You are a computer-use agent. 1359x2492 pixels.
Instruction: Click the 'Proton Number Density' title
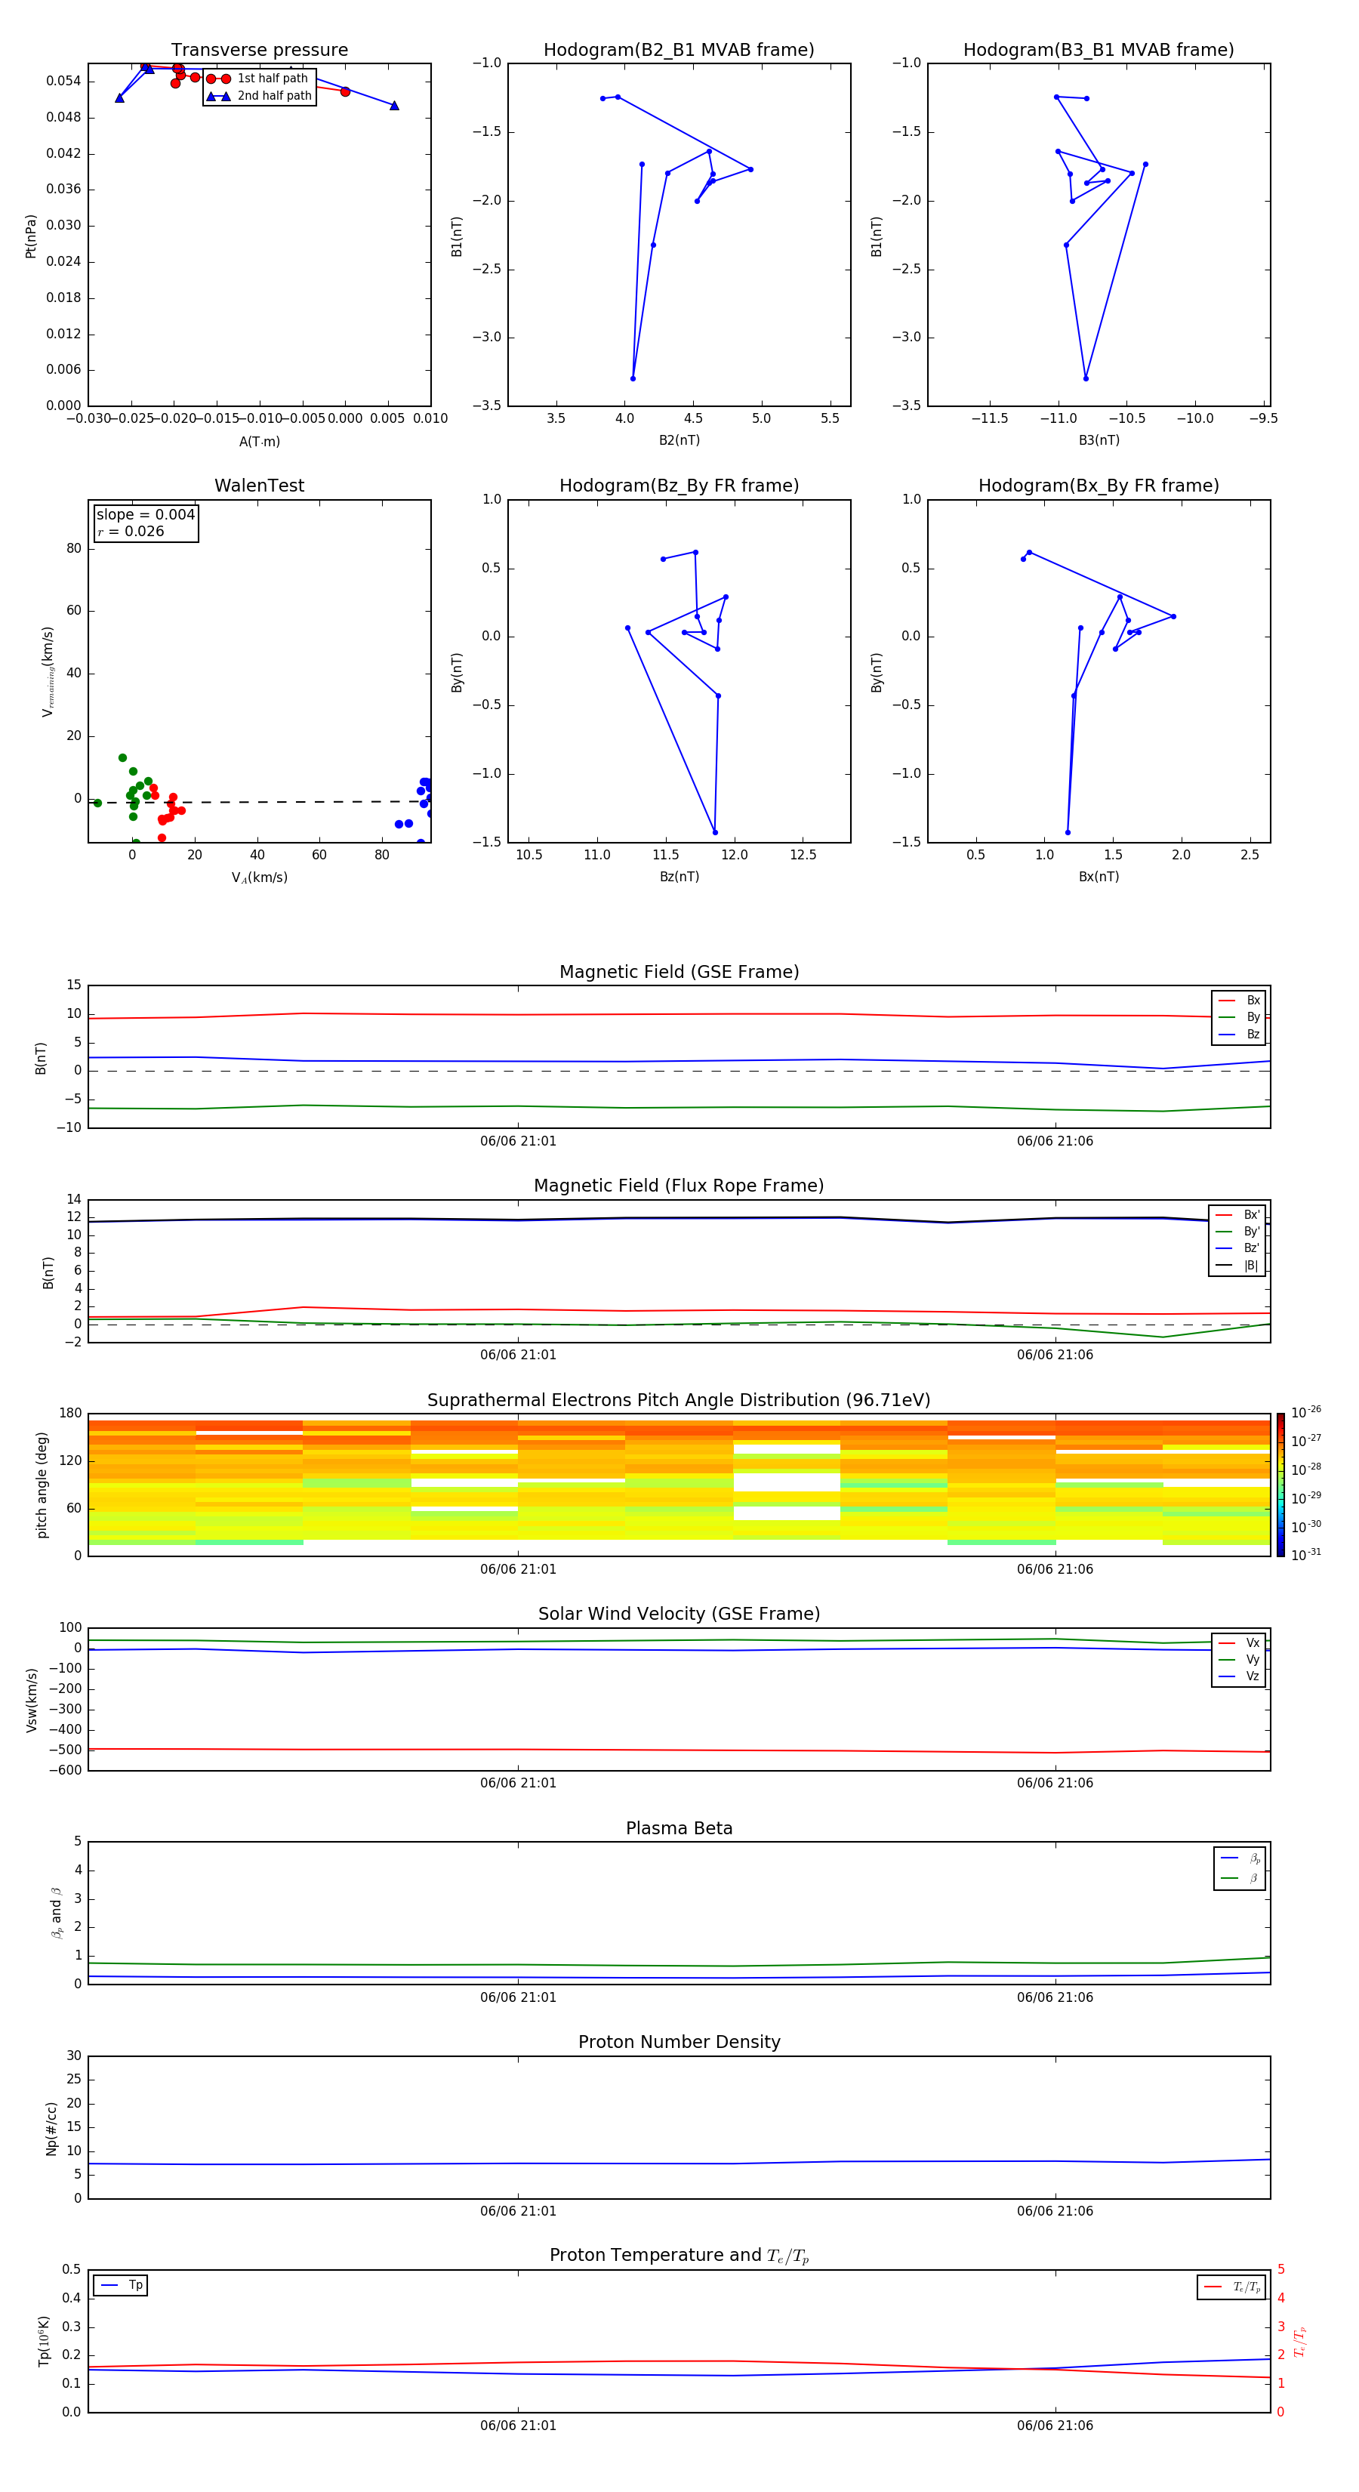679,2042
